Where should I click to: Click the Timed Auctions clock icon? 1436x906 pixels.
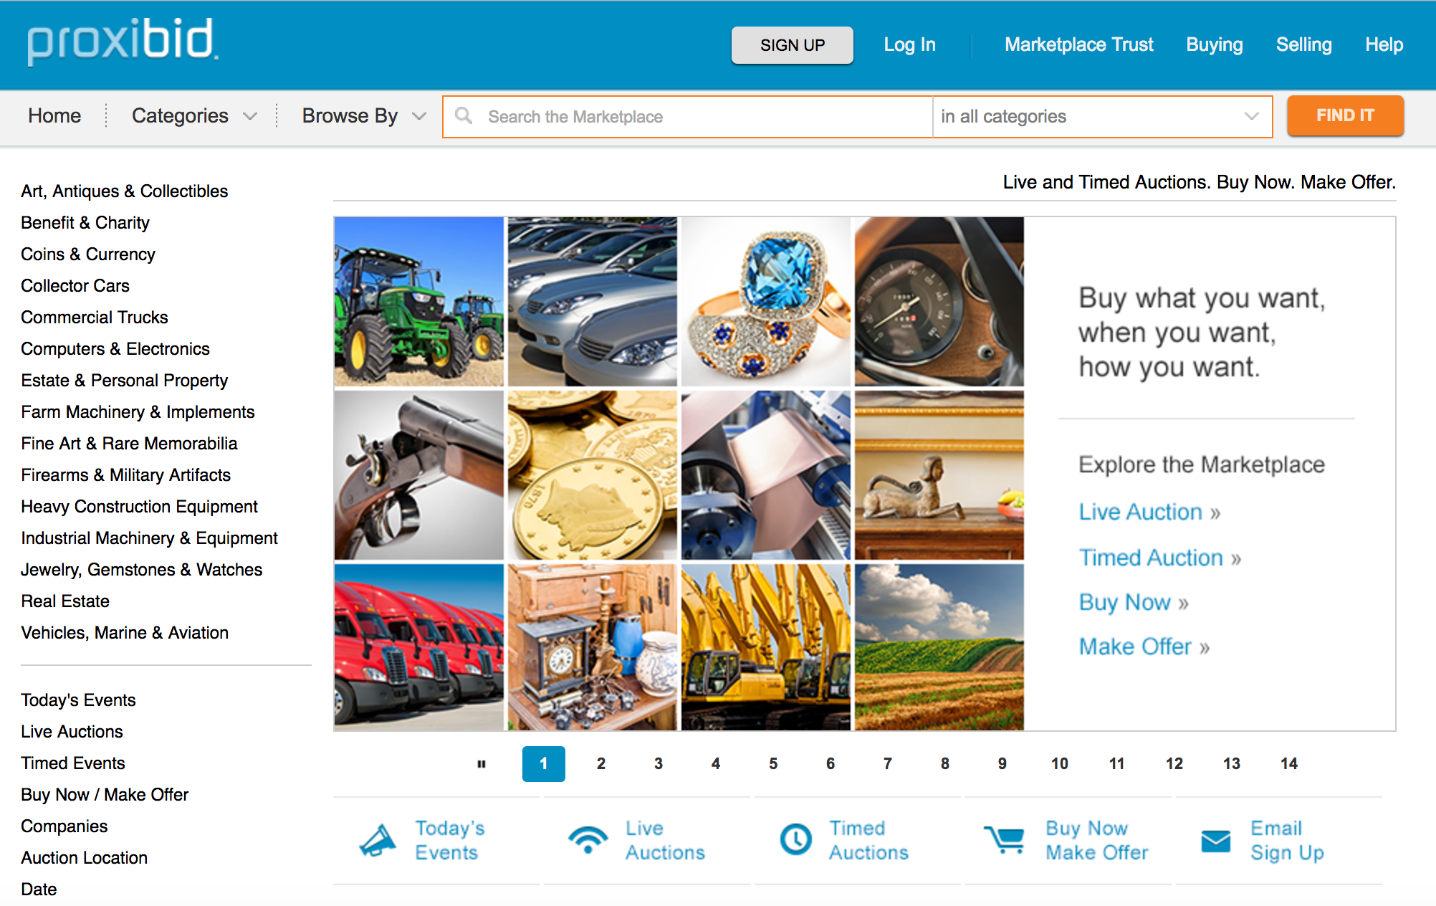tap(795, 839)
